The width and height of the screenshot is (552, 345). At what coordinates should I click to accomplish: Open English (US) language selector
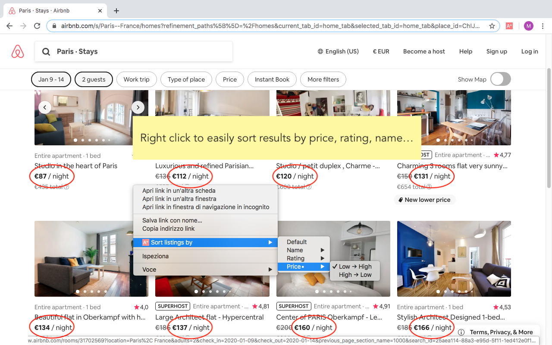[x=338, y=51]
